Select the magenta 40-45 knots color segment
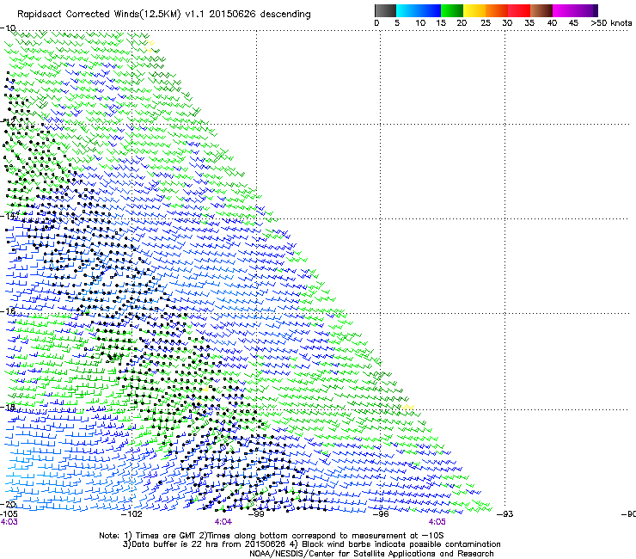Viewport: 636px width, 559px height. pos(564,10)
